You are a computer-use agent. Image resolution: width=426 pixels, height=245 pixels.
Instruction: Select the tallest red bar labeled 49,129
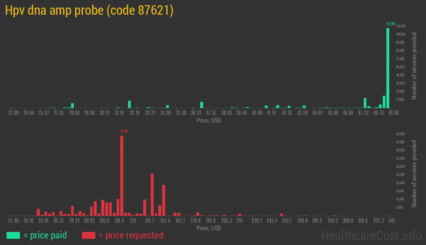122,175
